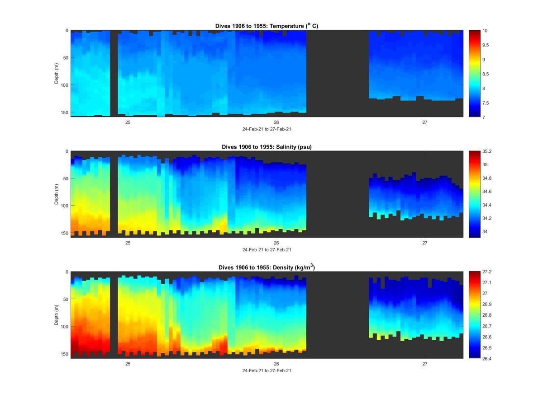Click x-axis tick 25 under Density plot
The width and height of the screenshot is (543, 403).
point(128,364)
